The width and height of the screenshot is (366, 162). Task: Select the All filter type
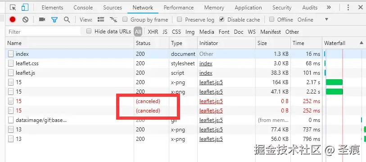[138, 32]
